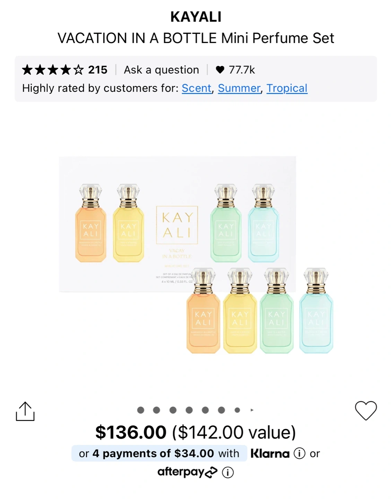Select the first carousel dot
392x499 pixels.
(x=141, y=410)
